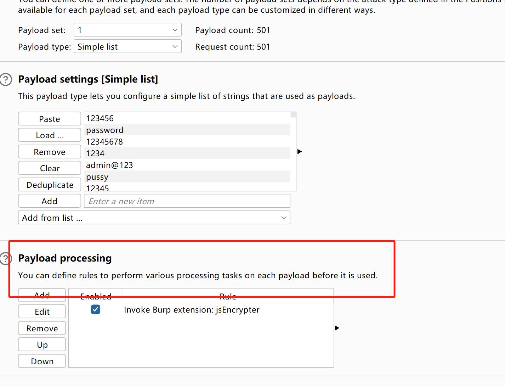The height and width of the screenshot is (387, 505).
Task: Select the Invoke Burp extension jsEncrypter rule
Action: pyautogui.click(x=192, y=310)
